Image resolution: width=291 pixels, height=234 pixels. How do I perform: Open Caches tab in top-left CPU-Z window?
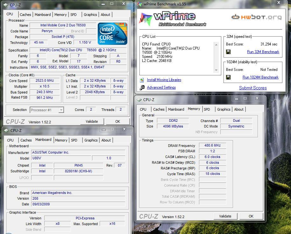pyautogui.click(x=25, y=15)
